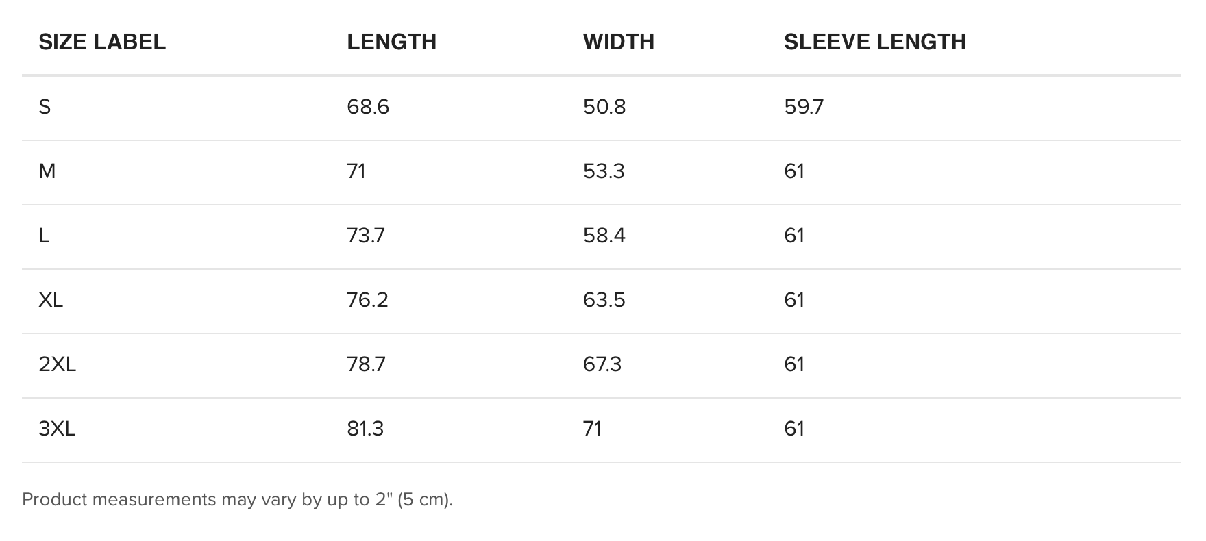The width and height of the screenshot is (1206, 541).
Task: Click width value 63.5 in XL row
Action: (604, 300)
